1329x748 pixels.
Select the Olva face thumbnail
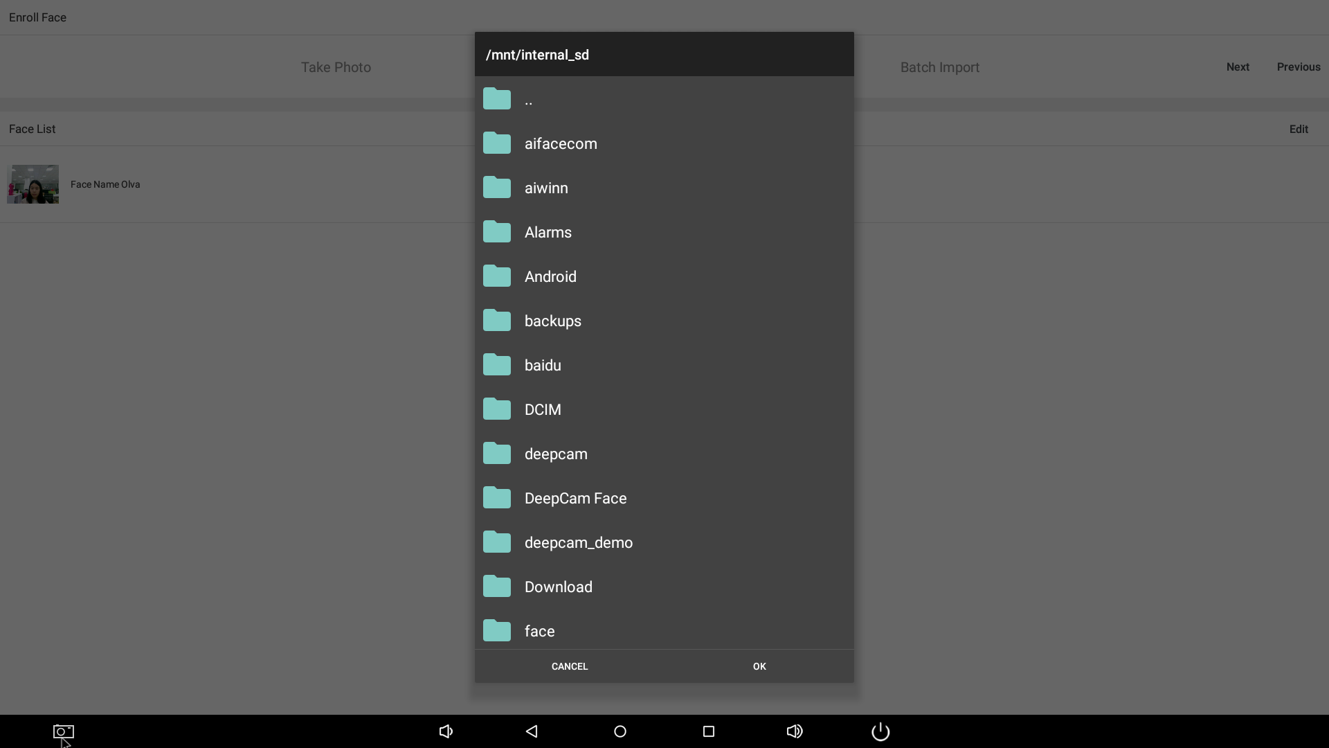33,184
